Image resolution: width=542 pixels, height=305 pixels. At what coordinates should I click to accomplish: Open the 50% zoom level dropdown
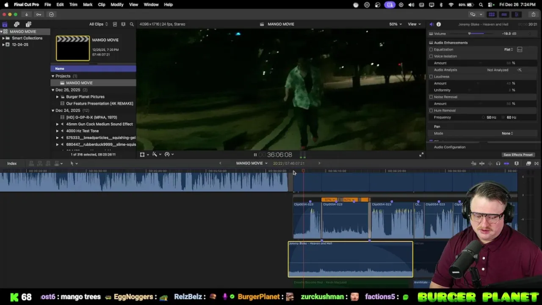pyautogui.click(x=395, y=24)
